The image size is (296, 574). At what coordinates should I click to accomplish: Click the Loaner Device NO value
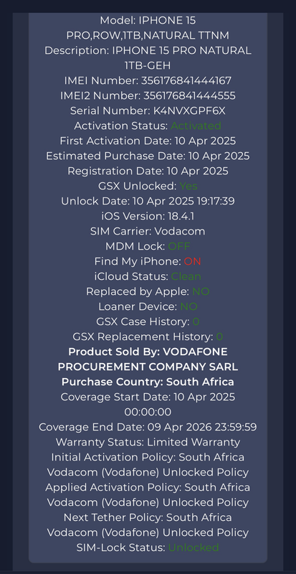tap(188, 306)
